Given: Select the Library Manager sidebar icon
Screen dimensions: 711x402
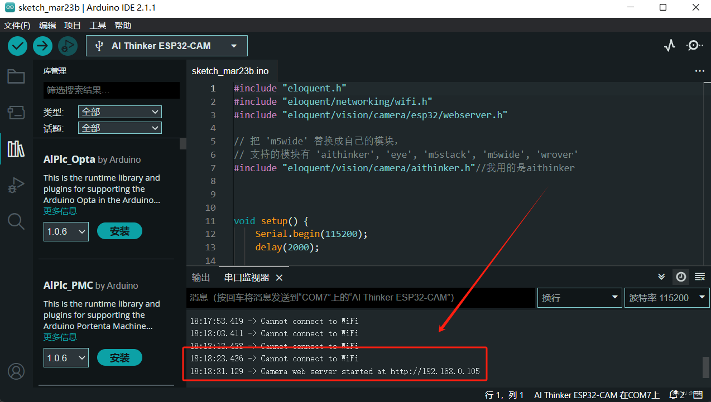Looking at the screenshot, I should (x=16, y=149).
